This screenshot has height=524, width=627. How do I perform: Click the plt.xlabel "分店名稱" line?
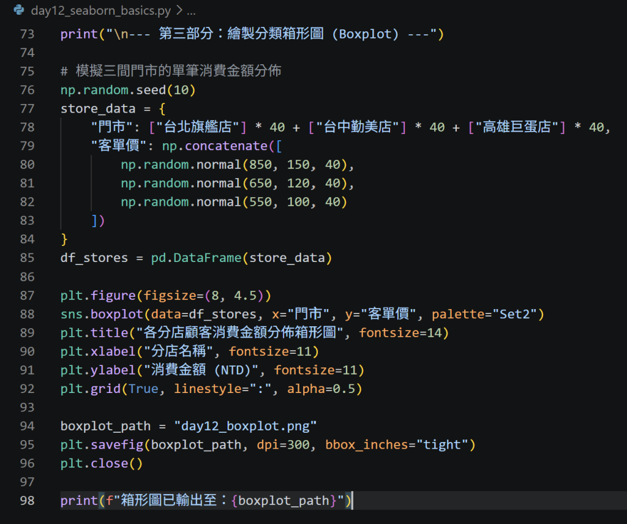click(190, 351)
